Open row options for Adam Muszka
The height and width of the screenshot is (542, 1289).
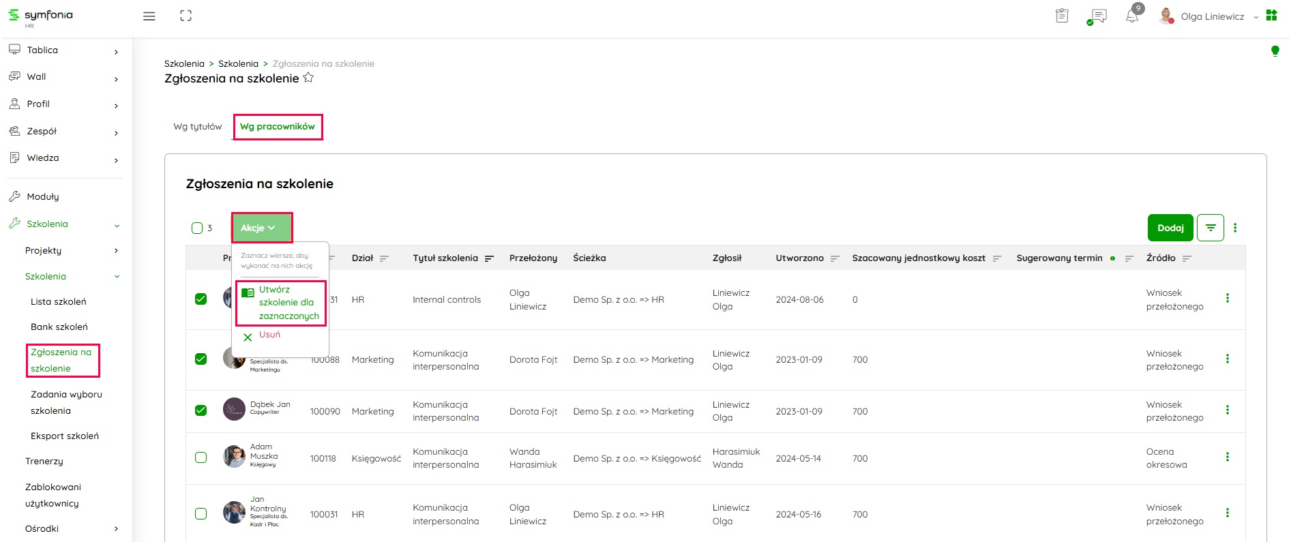click(x=1227, y=457)
